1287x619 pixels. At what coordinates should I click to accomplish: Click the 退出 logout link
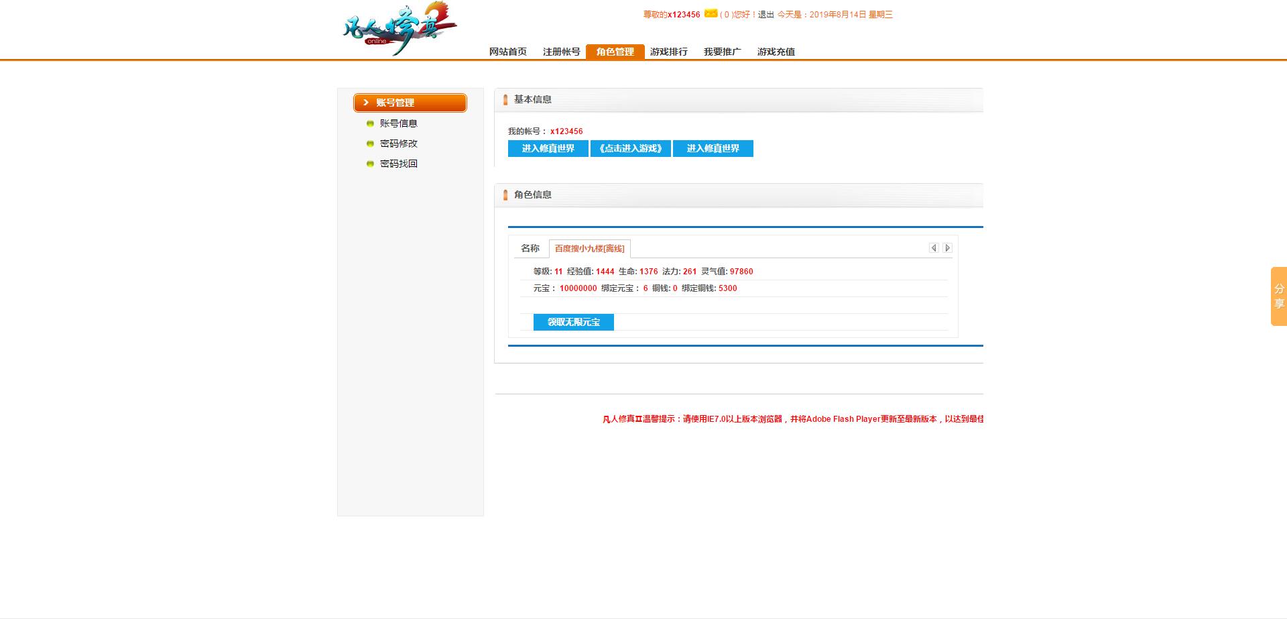[765, 15]
